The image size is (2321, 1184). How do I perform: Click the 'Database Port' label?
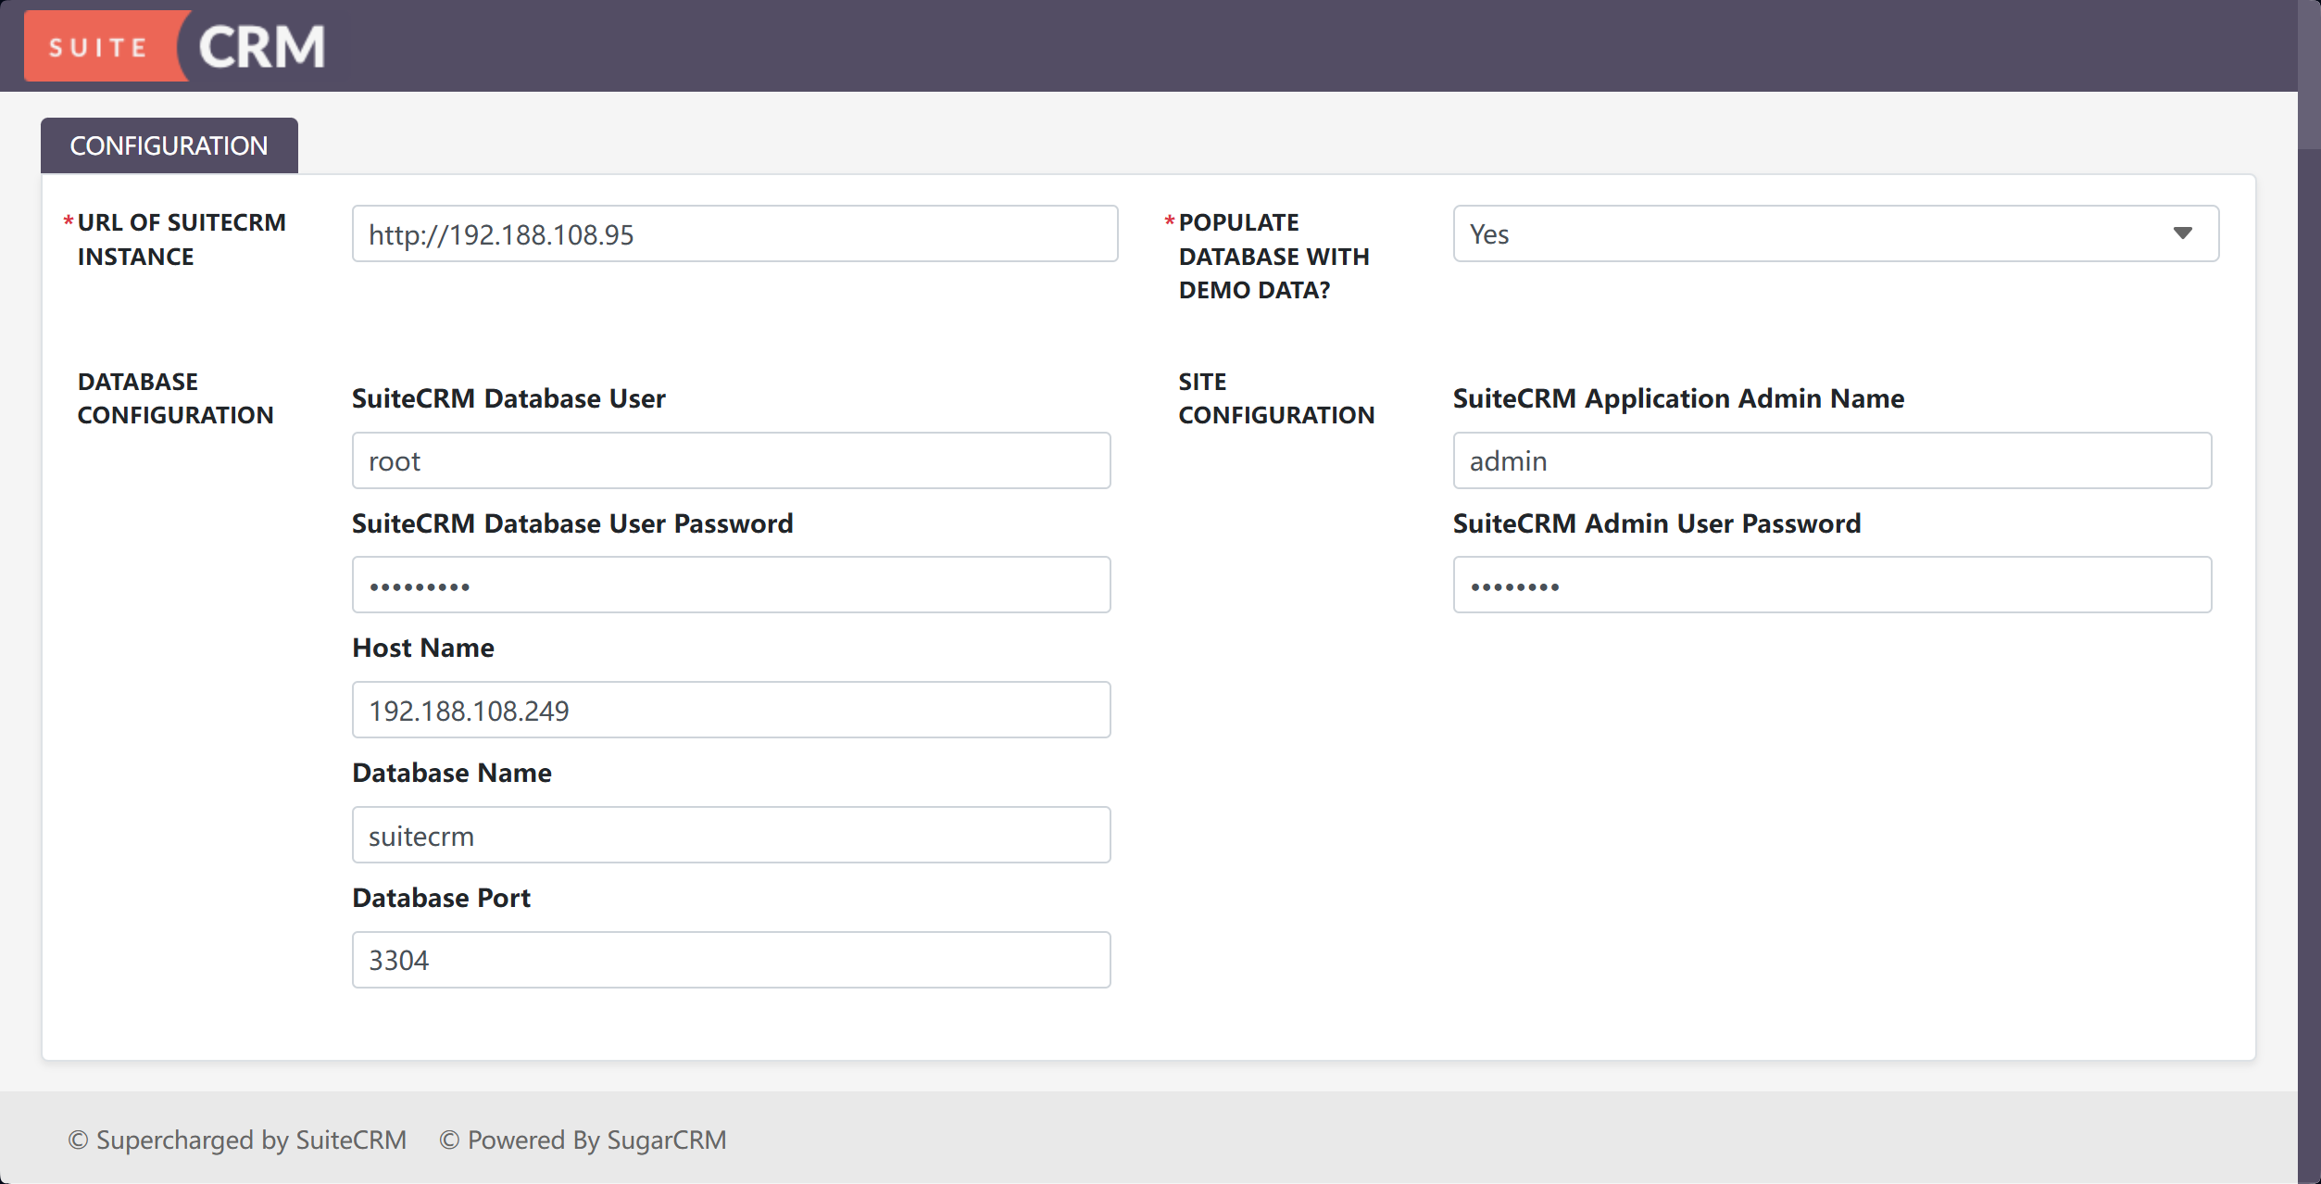[441, 898]
